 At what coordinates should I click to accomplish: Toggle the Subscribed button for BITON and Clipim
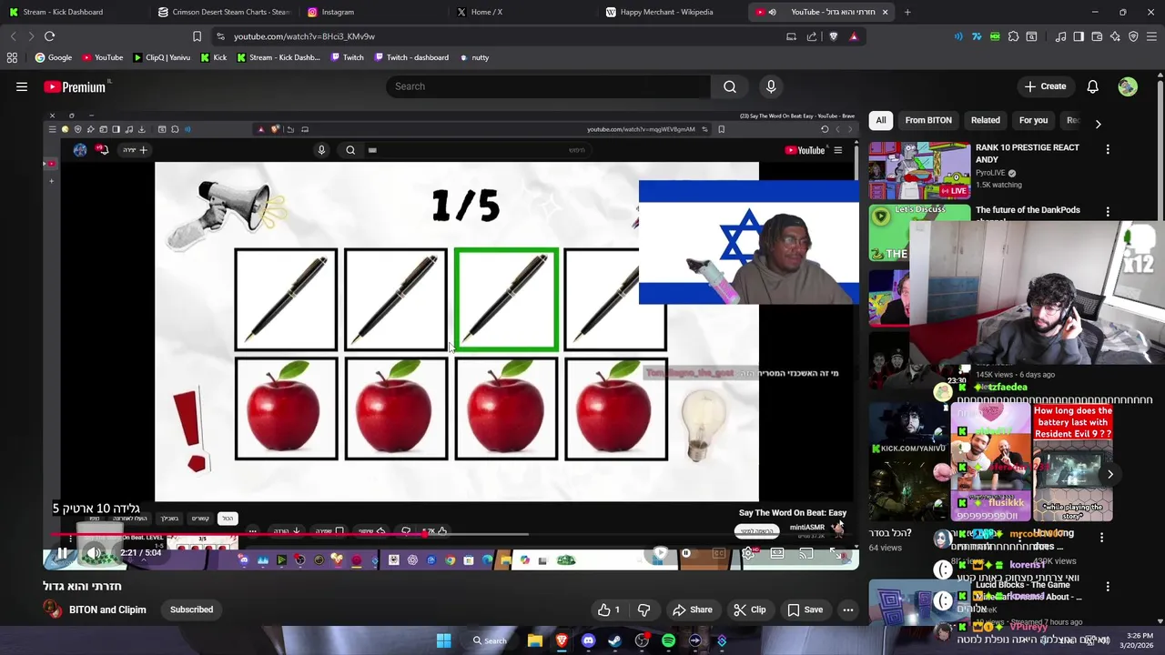tap(191, 610)
